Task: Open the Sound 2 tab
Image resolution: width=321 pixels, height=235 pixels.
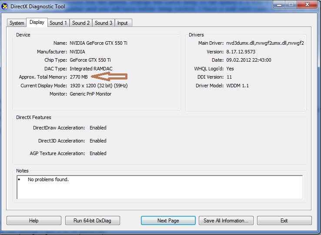Action: [81, 23]
